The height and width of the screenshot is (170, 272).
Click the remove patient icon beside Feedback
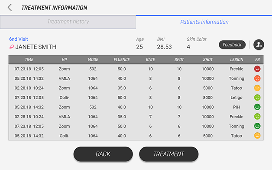(x=259, y=45)
